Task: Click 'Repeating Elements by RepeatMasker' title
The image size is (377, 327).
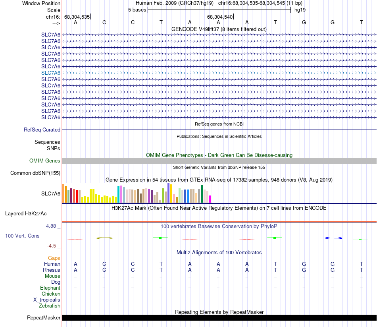Action: click(x=219, y=312)
